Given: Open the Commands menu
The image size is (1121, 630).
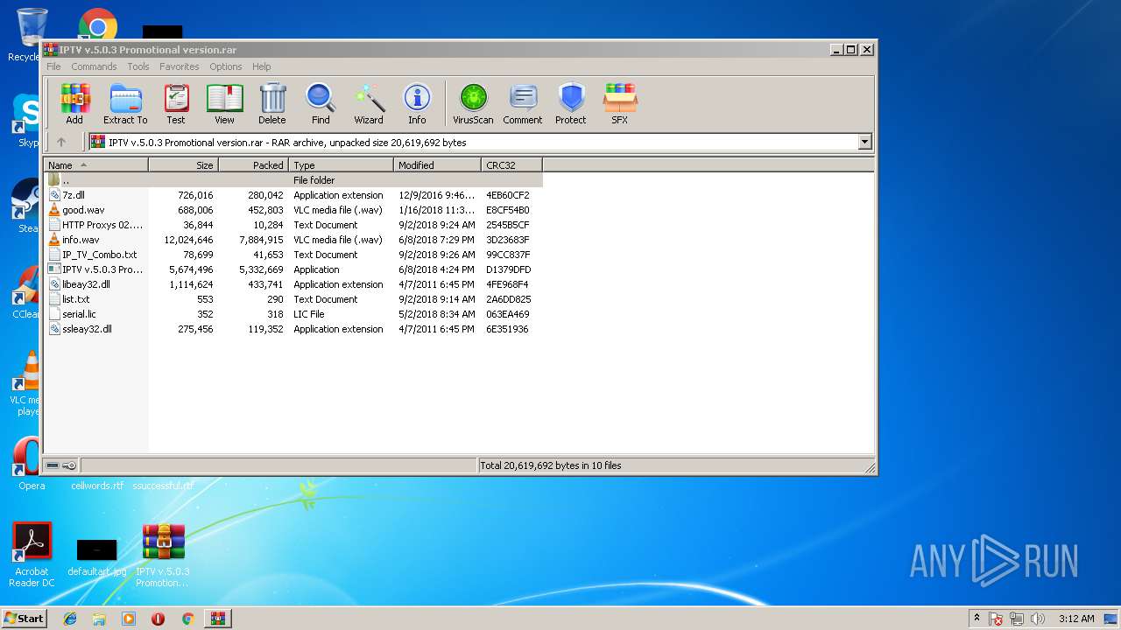Looking at the screenshot, I should coord(94,66).
